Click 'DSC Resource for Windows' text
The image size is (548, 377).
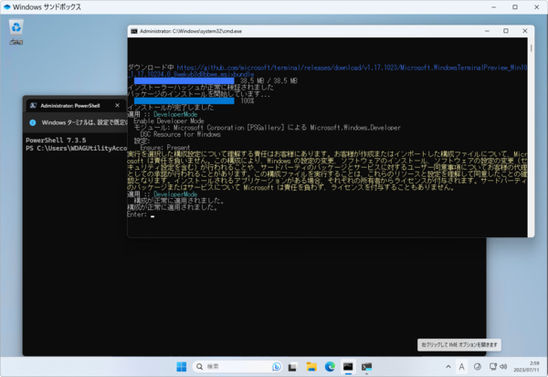pyautogui.click(x=180, y=134)
